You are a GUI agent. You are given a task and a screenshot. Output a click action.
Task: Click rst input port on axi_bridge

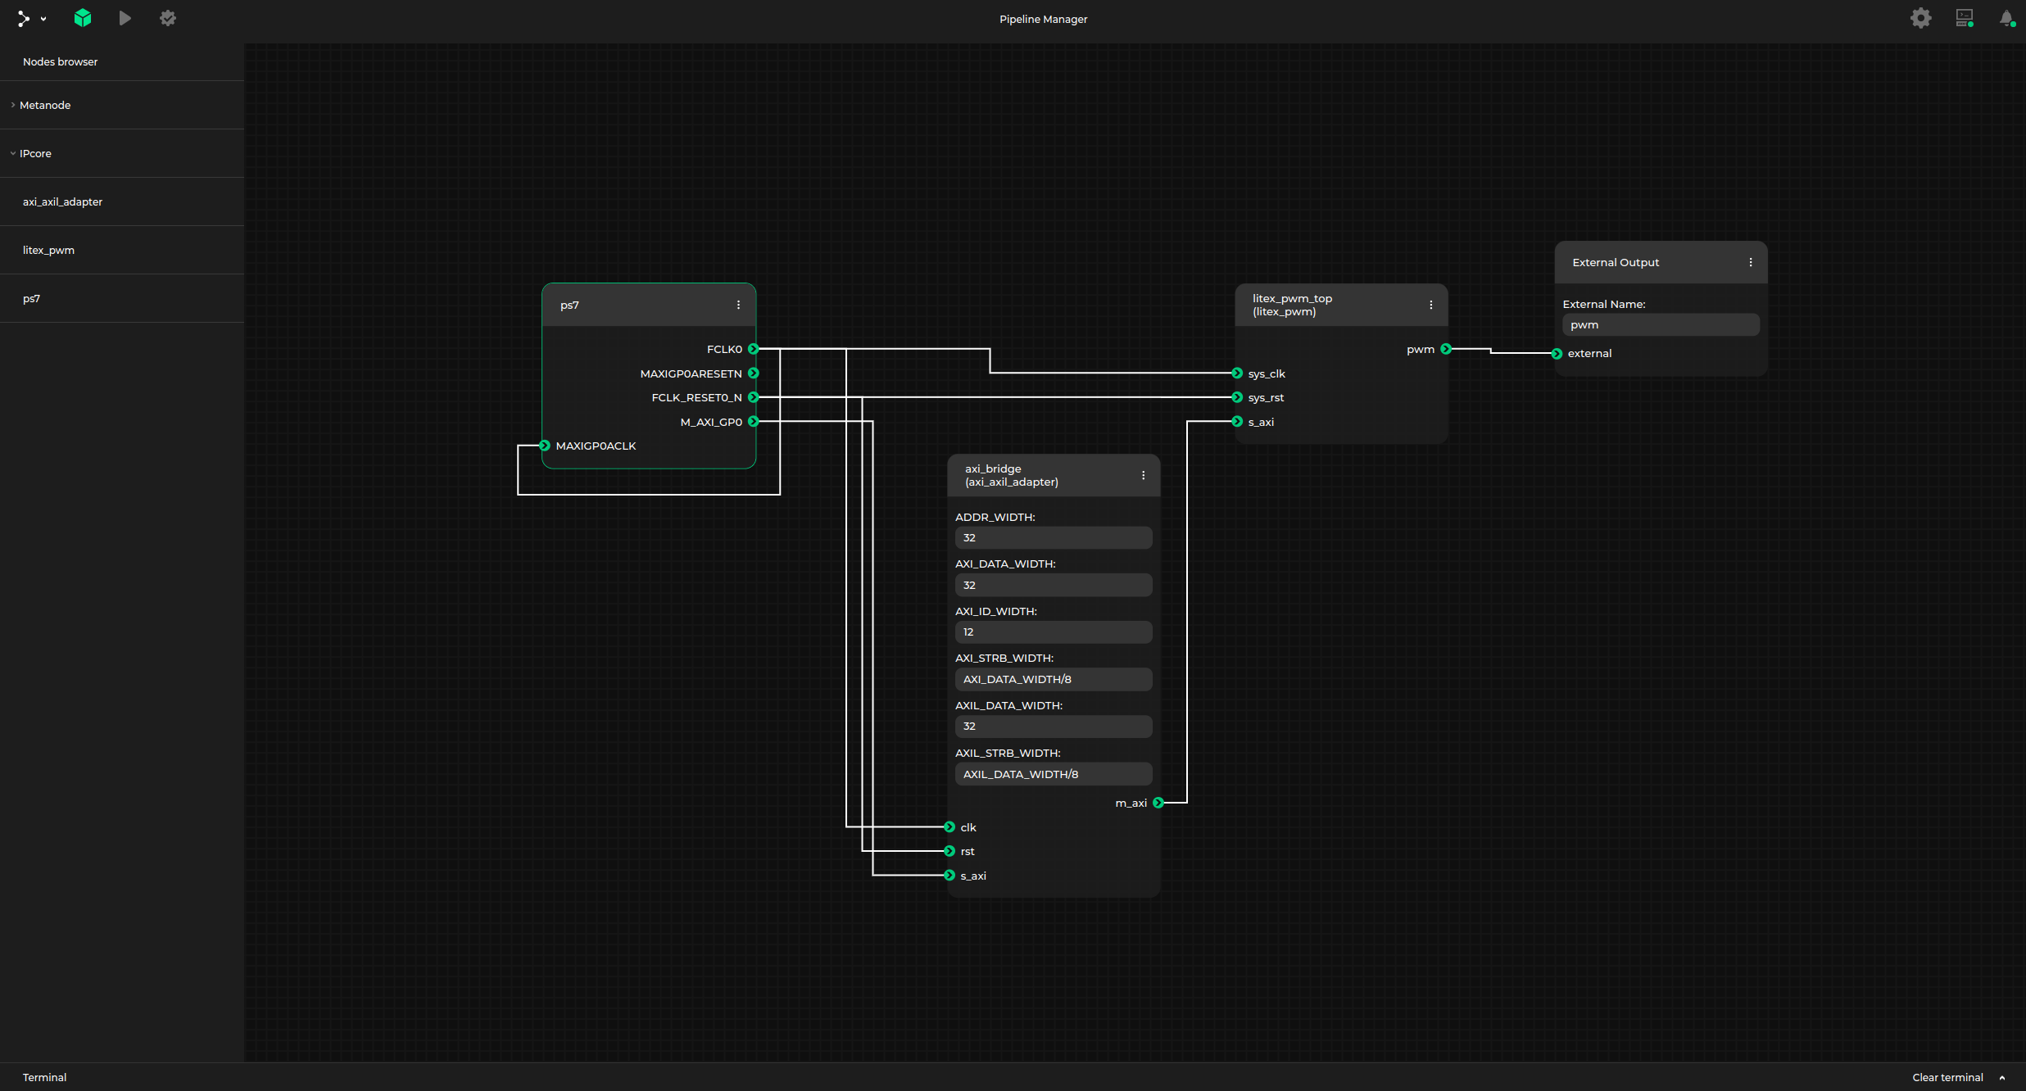pyautogui.click(x=950, y=851)
